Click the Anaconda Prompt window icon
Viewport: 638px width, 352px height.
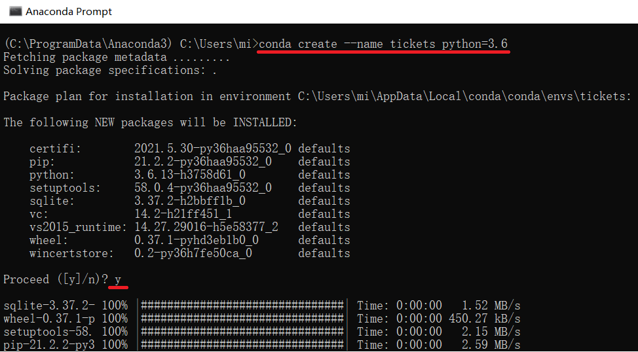[16, 11]
